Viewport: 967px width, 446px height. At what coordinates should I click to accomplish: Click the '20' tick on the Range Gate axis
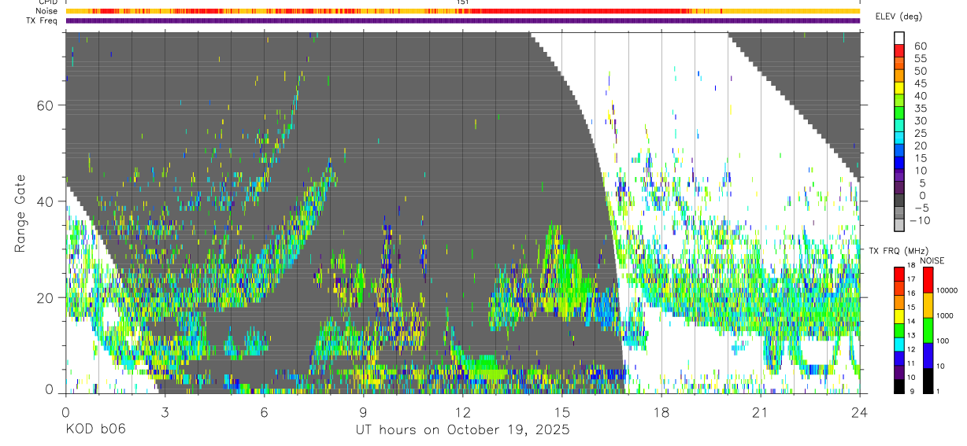46,298
